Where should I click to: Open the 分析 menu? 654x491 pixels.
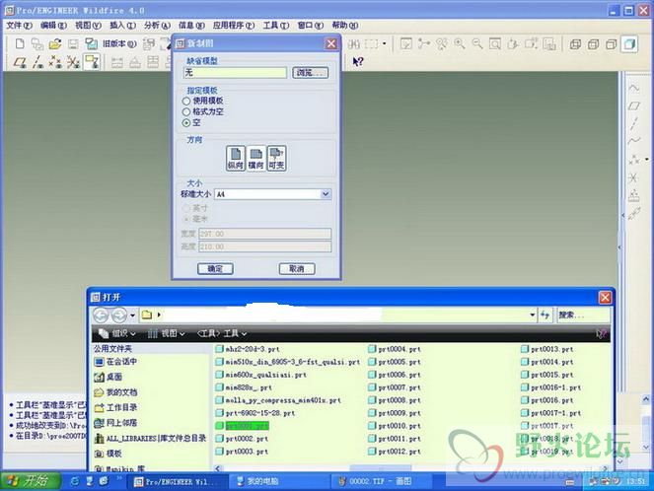(157, 26)
